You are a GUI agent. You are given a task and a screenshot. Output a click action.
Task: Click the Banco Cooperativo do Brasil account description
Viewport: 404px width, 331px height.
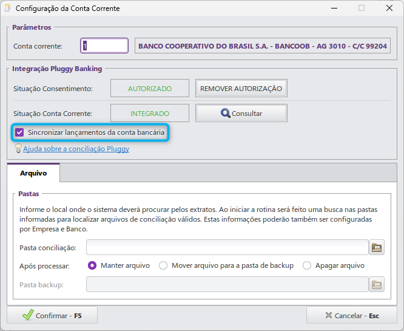(262, 46)
